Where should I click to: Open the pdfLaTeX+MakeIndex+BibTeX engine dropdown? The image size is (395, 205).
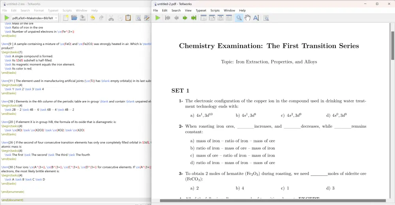point(35,18)
